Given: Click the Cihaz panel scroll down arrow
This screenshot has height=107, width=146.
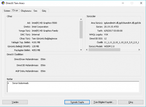Looking at the screenshot, I should [x=81, y=50].
